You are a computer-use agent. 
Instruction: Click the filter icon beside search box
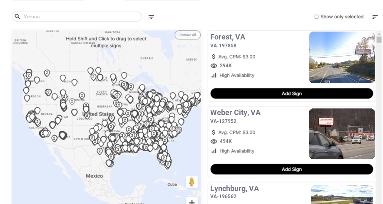click(151, 17)
